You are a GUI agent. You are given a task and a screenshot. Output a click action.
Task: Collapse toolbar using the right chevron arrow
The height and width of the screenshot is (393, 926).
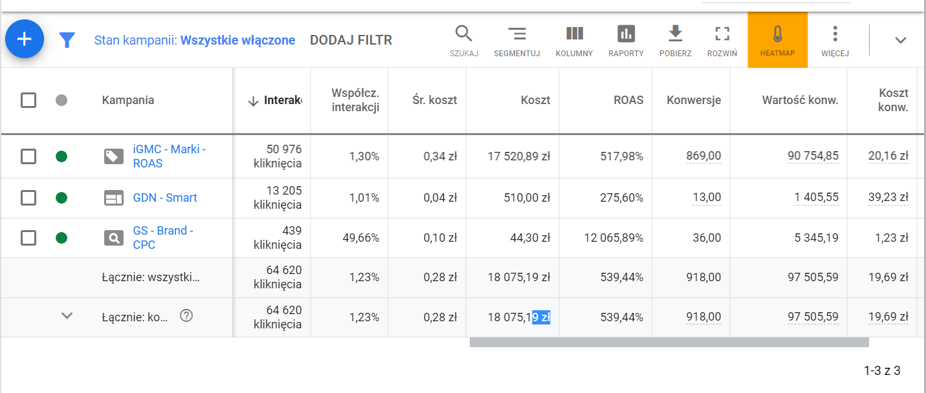coord(900,40)
